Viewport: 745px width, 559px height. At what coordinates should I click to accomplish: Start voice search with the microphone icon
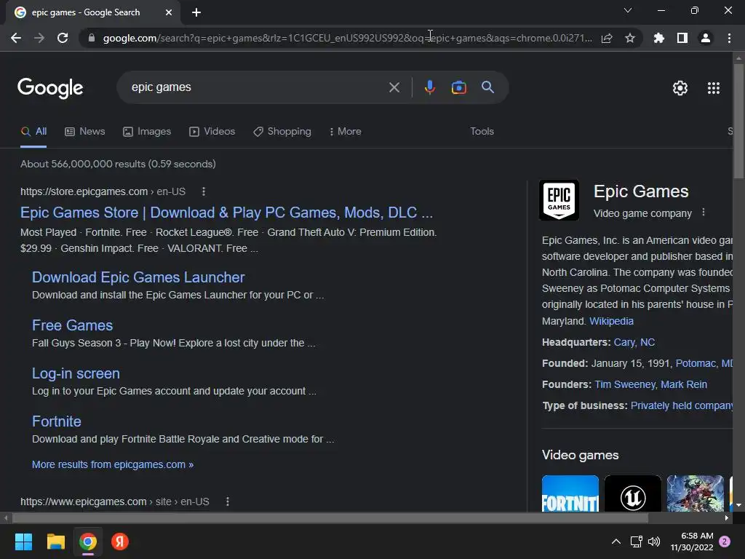tap(429, 87)
